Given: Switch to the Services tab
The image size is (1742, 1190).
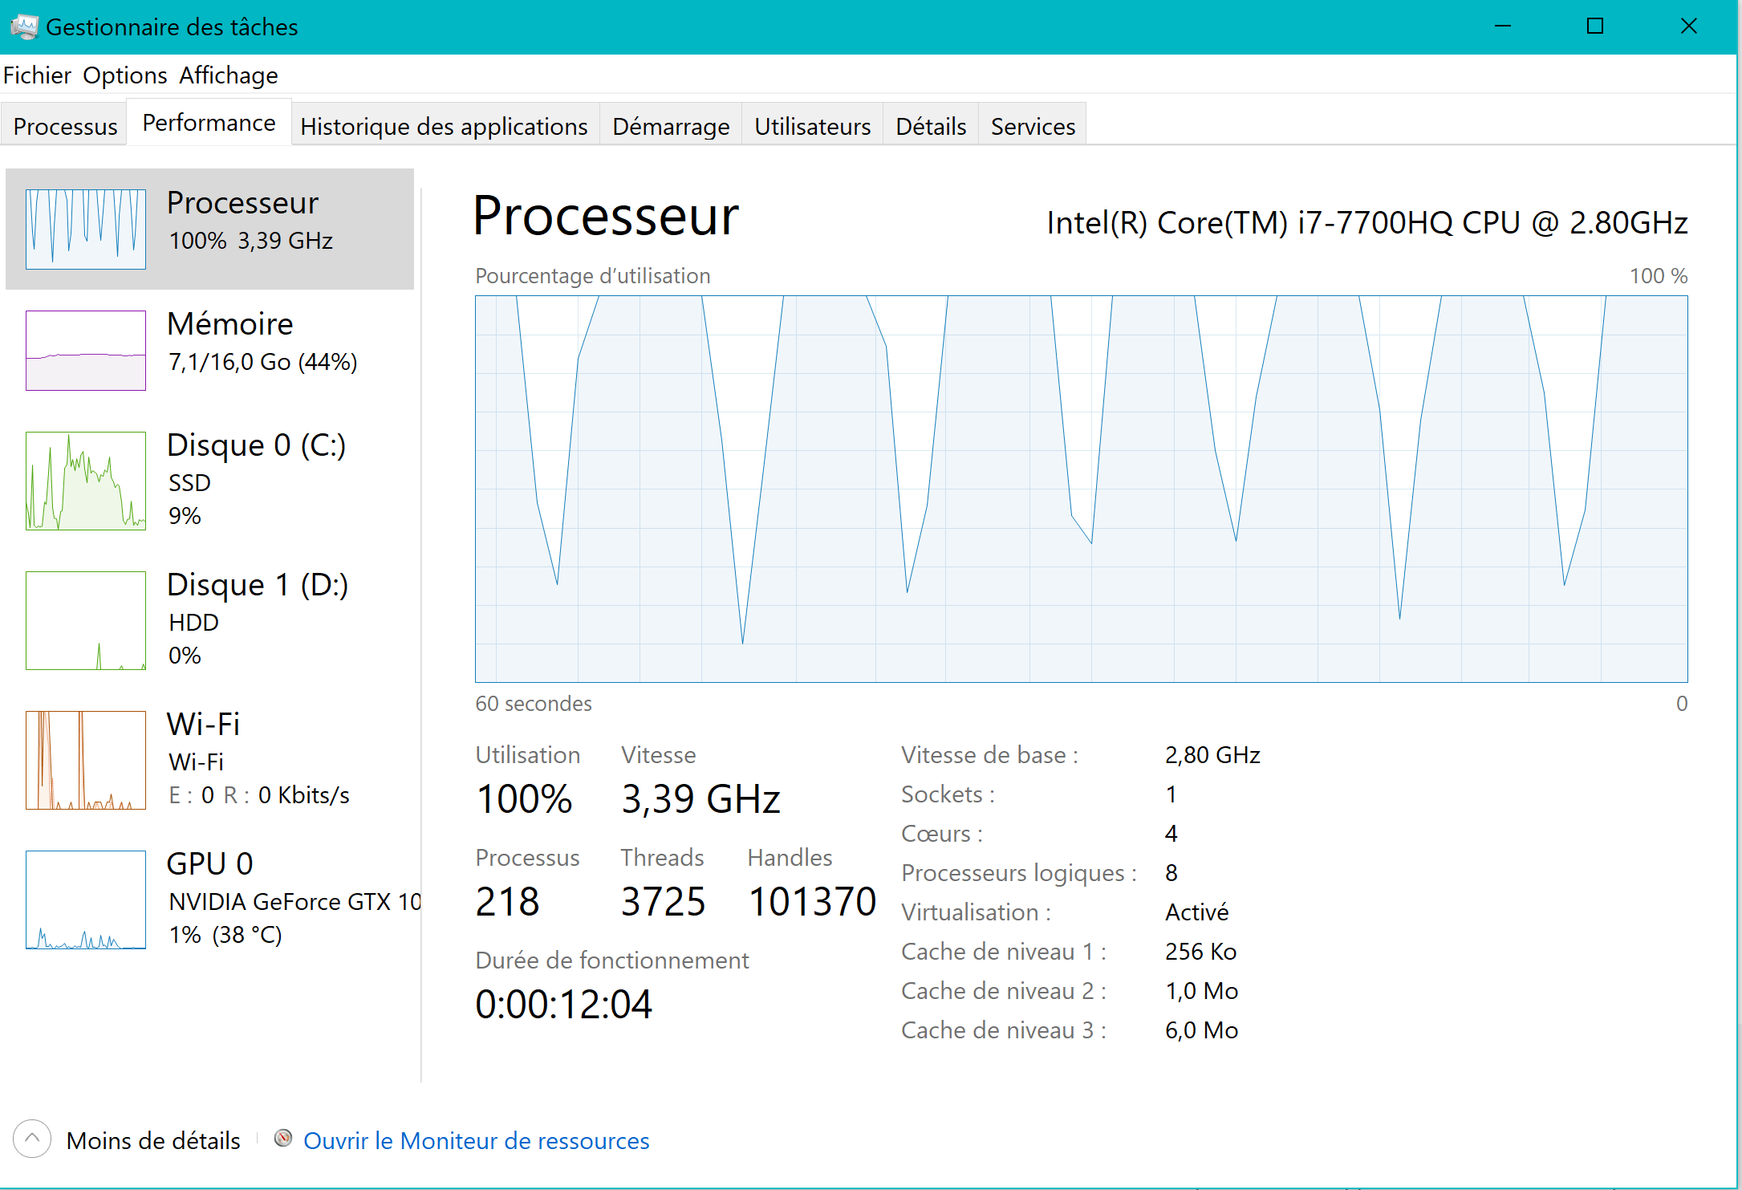Looking at the screenshot, I should (x=1033, y=127).
